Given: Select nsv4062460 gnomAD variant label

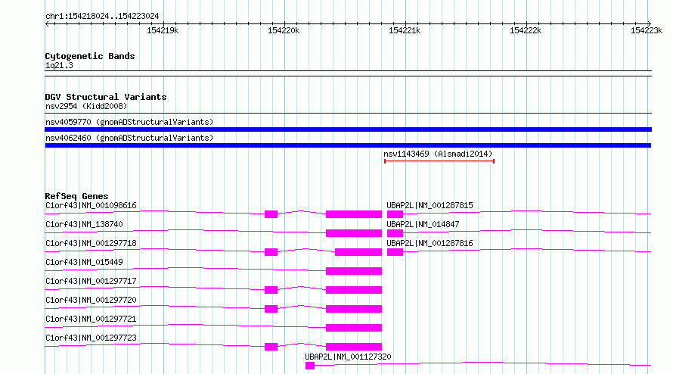Looking at the screenshot, I should click(129, 138).
